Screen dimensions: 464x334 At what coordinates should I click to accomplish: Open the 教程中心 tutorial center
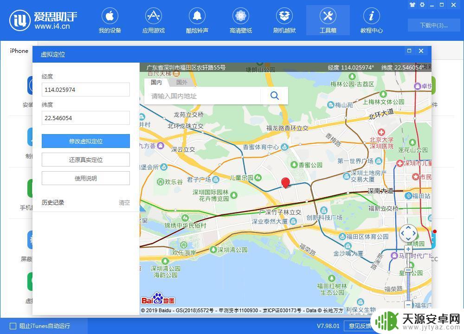[x=371, y=21]
